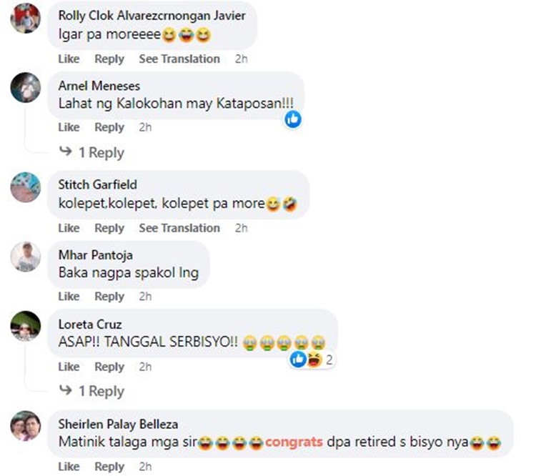Click Arnel Meneses's comment 2h timestamp
The height and width of the screenshot is (476, 536).
click(145, 127)
